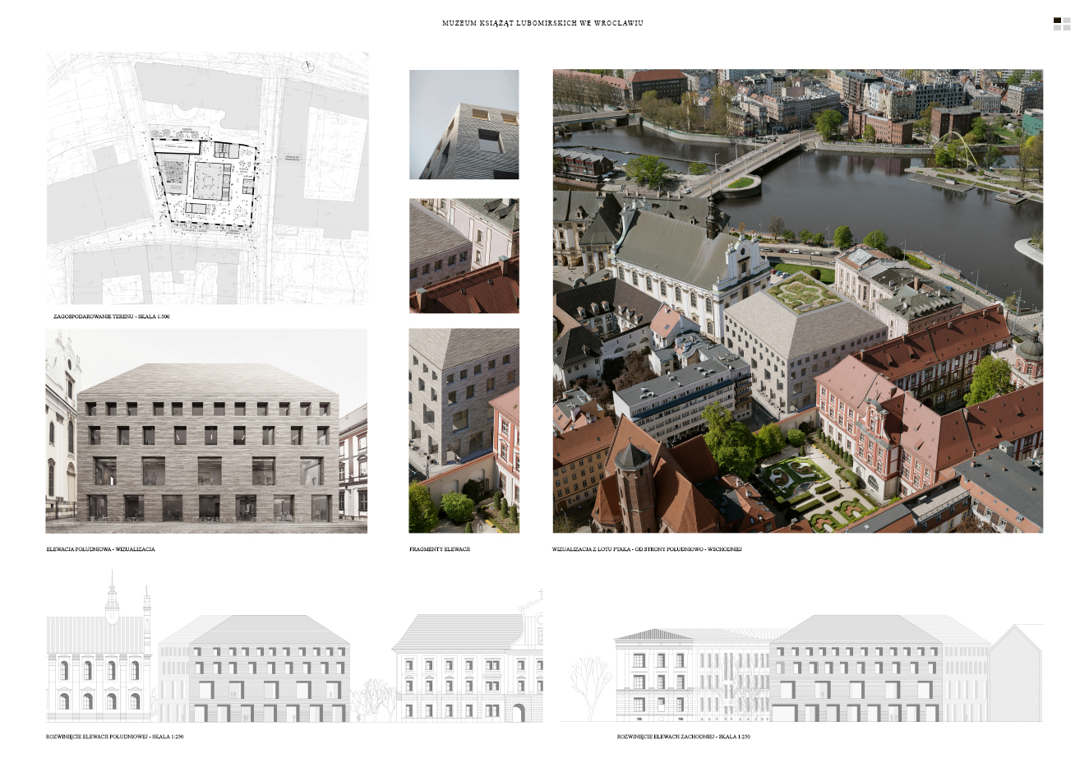The image size is (1089, 763).
Task: Click the 'Rozwinięcie elewacji południowej' caption
Action: [x=114, y=737]
